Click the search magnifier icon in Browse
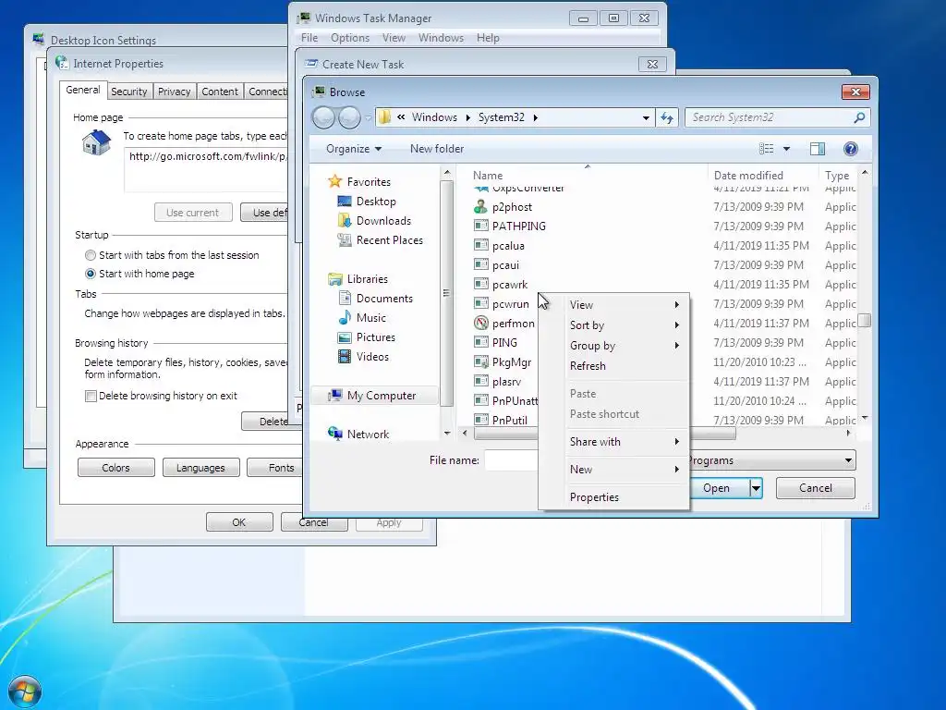 click(859, 117)
